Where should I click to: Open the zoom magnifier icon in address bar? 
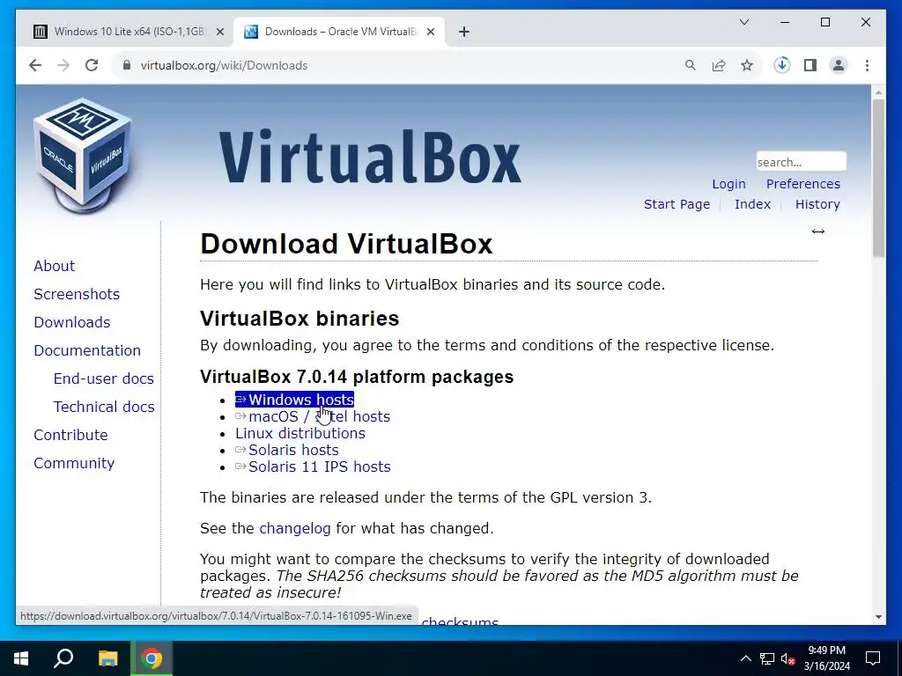[x=691, y=65]
